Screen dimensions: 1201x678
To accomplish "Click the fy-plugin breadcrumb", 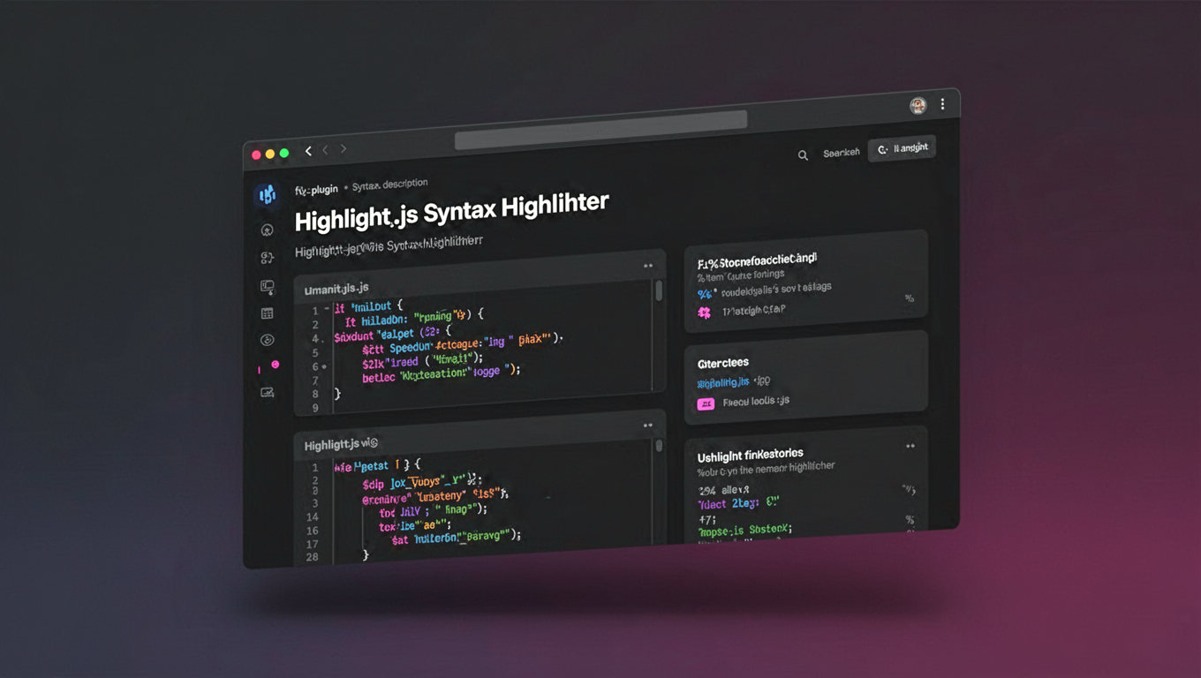I will coord(316,190).
